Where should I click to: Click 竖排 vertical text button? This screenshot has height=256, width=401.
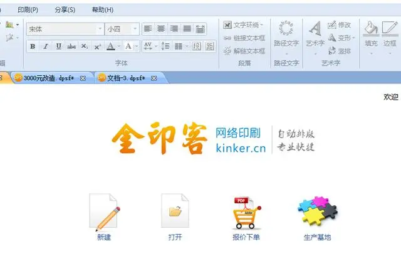[x=340, y=51]
